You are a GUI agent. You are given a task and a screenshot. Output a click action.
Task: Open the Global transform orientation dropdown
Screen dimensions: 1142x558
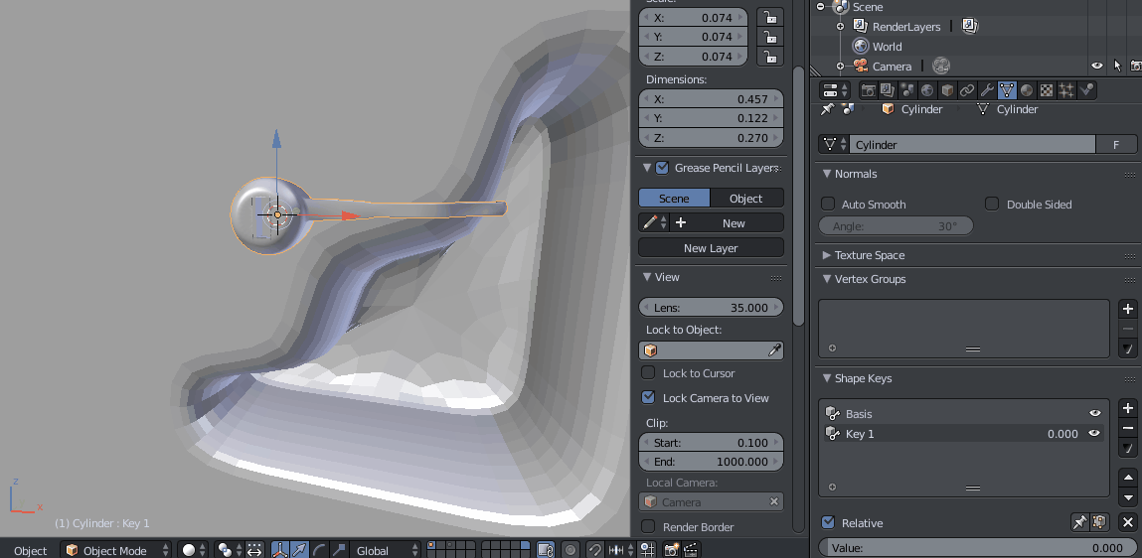pyautogui.click(x=386, y=550)
